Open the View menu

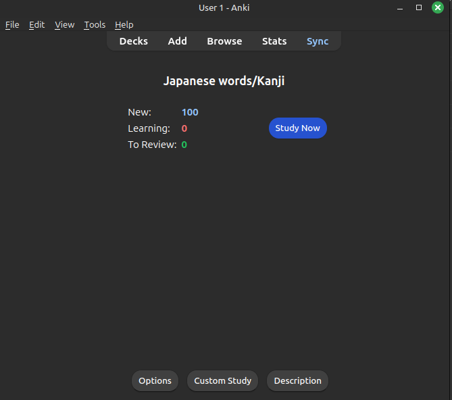(65, 25)
